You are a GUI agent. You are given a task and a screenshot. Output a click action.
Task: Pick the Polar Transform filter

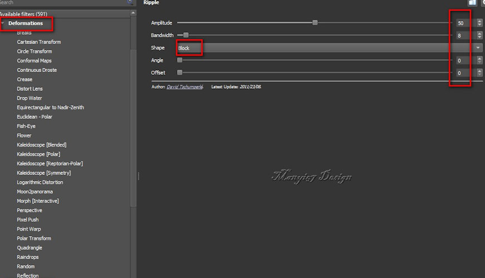33,238
